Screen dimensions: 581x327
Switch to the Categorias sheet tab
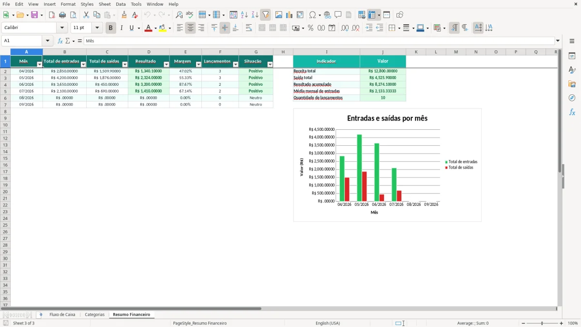coord(94,315)
